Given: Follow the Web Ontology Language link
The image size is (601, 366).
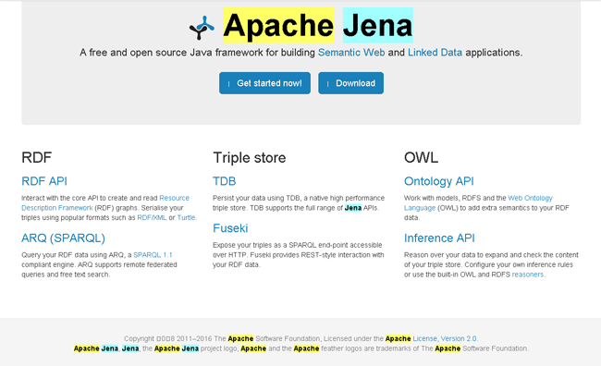Looking at the screenshot, I should [x=478, y=202].
